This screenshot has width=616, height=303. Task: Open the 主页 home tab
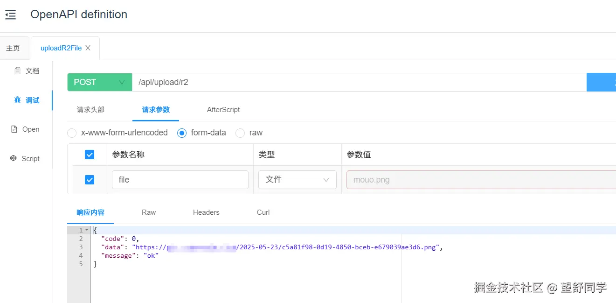point(14,47)
